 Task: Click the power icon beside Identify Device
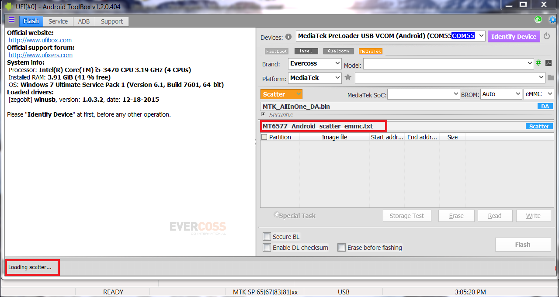547,36
